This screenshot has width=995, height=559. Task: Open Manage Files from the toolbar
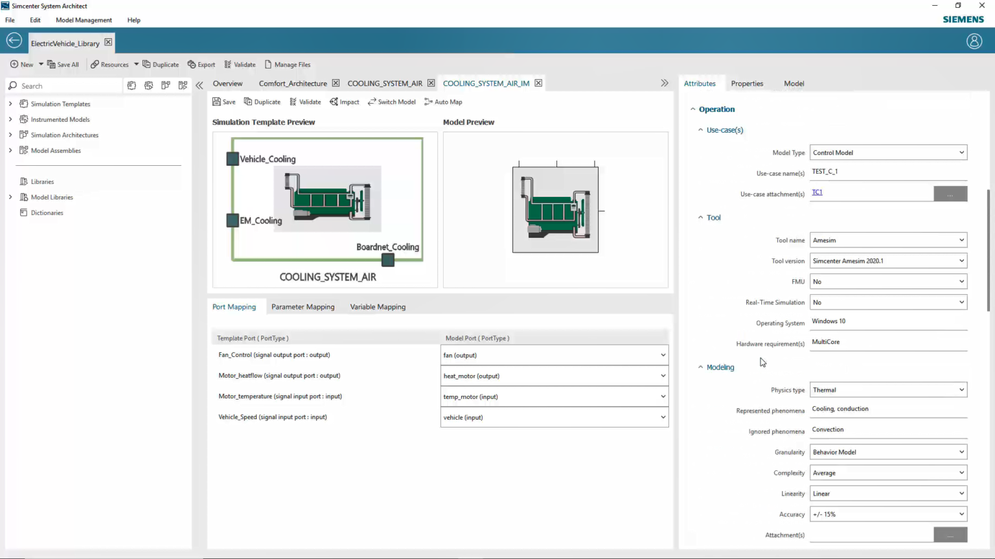tap(288, 64)
